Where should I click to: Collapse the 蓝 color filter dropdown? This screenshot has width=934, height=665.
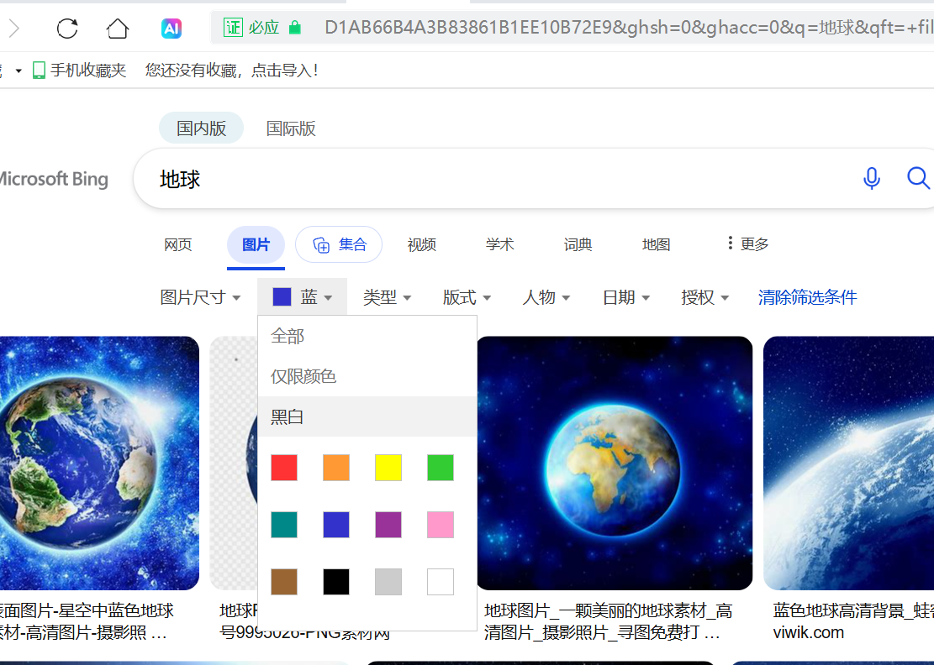click(x=302, y=296)
